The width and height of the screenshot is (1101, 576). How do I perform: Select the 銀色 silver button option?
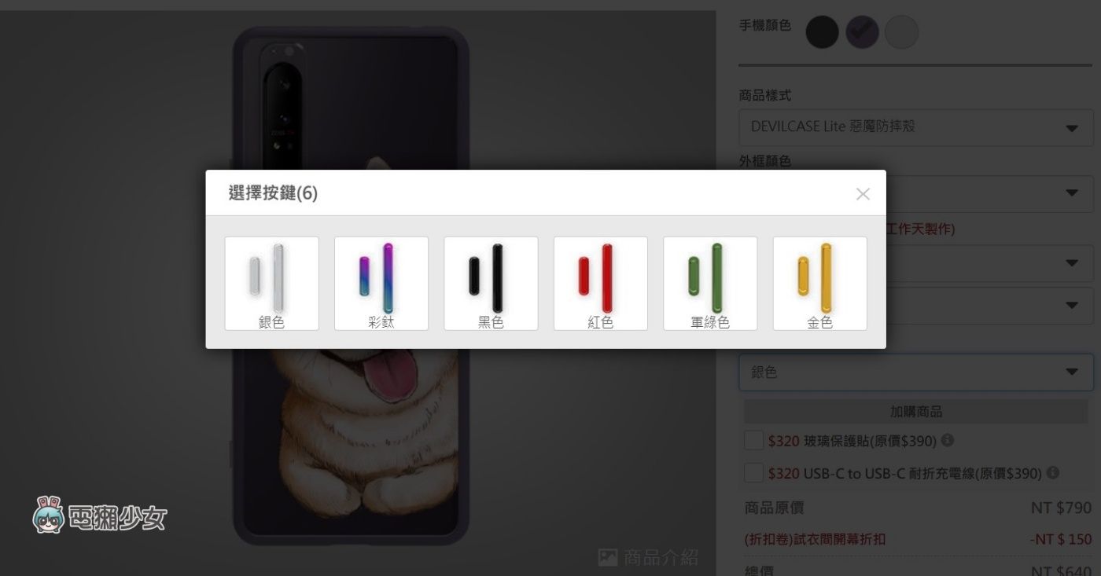click(271, 283)
